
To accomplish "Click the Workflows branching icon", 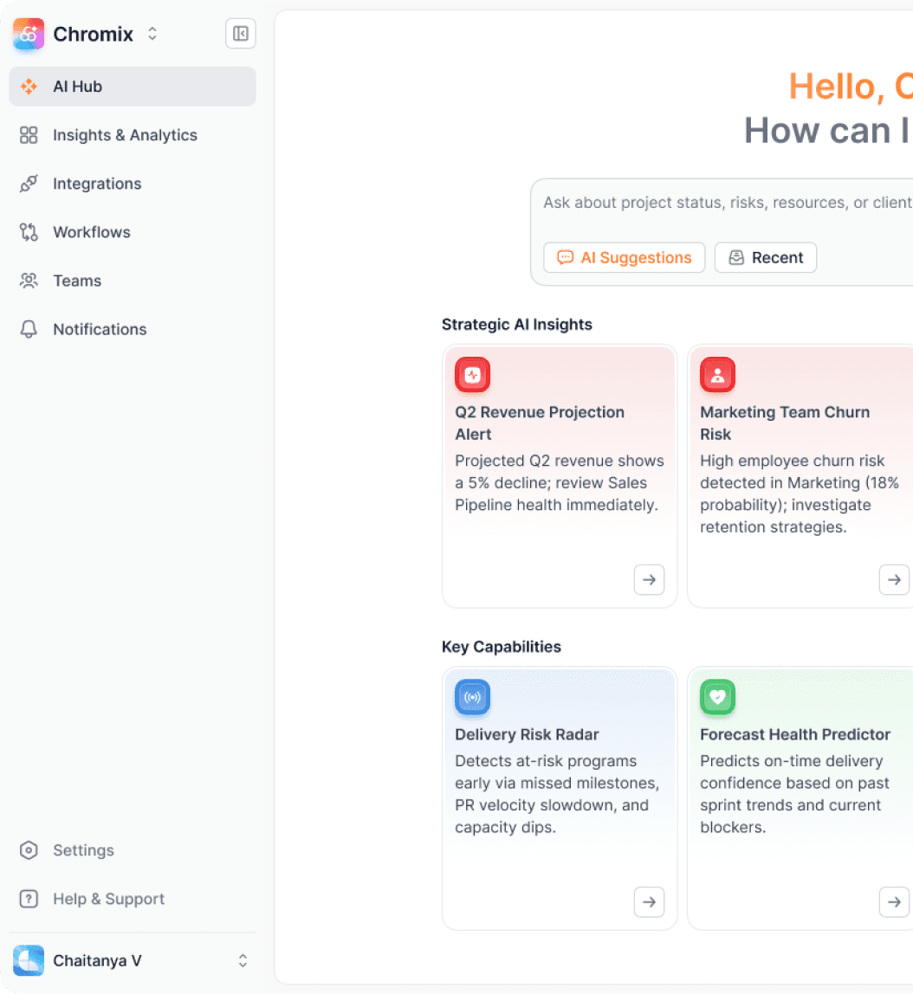I will [29, 232].
